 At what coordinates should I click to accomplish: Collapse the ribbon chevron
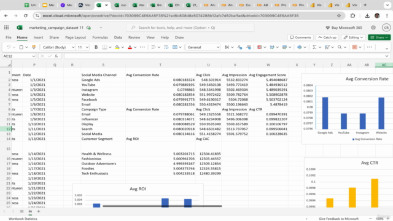pyautogui.click(x=387, y=48)
